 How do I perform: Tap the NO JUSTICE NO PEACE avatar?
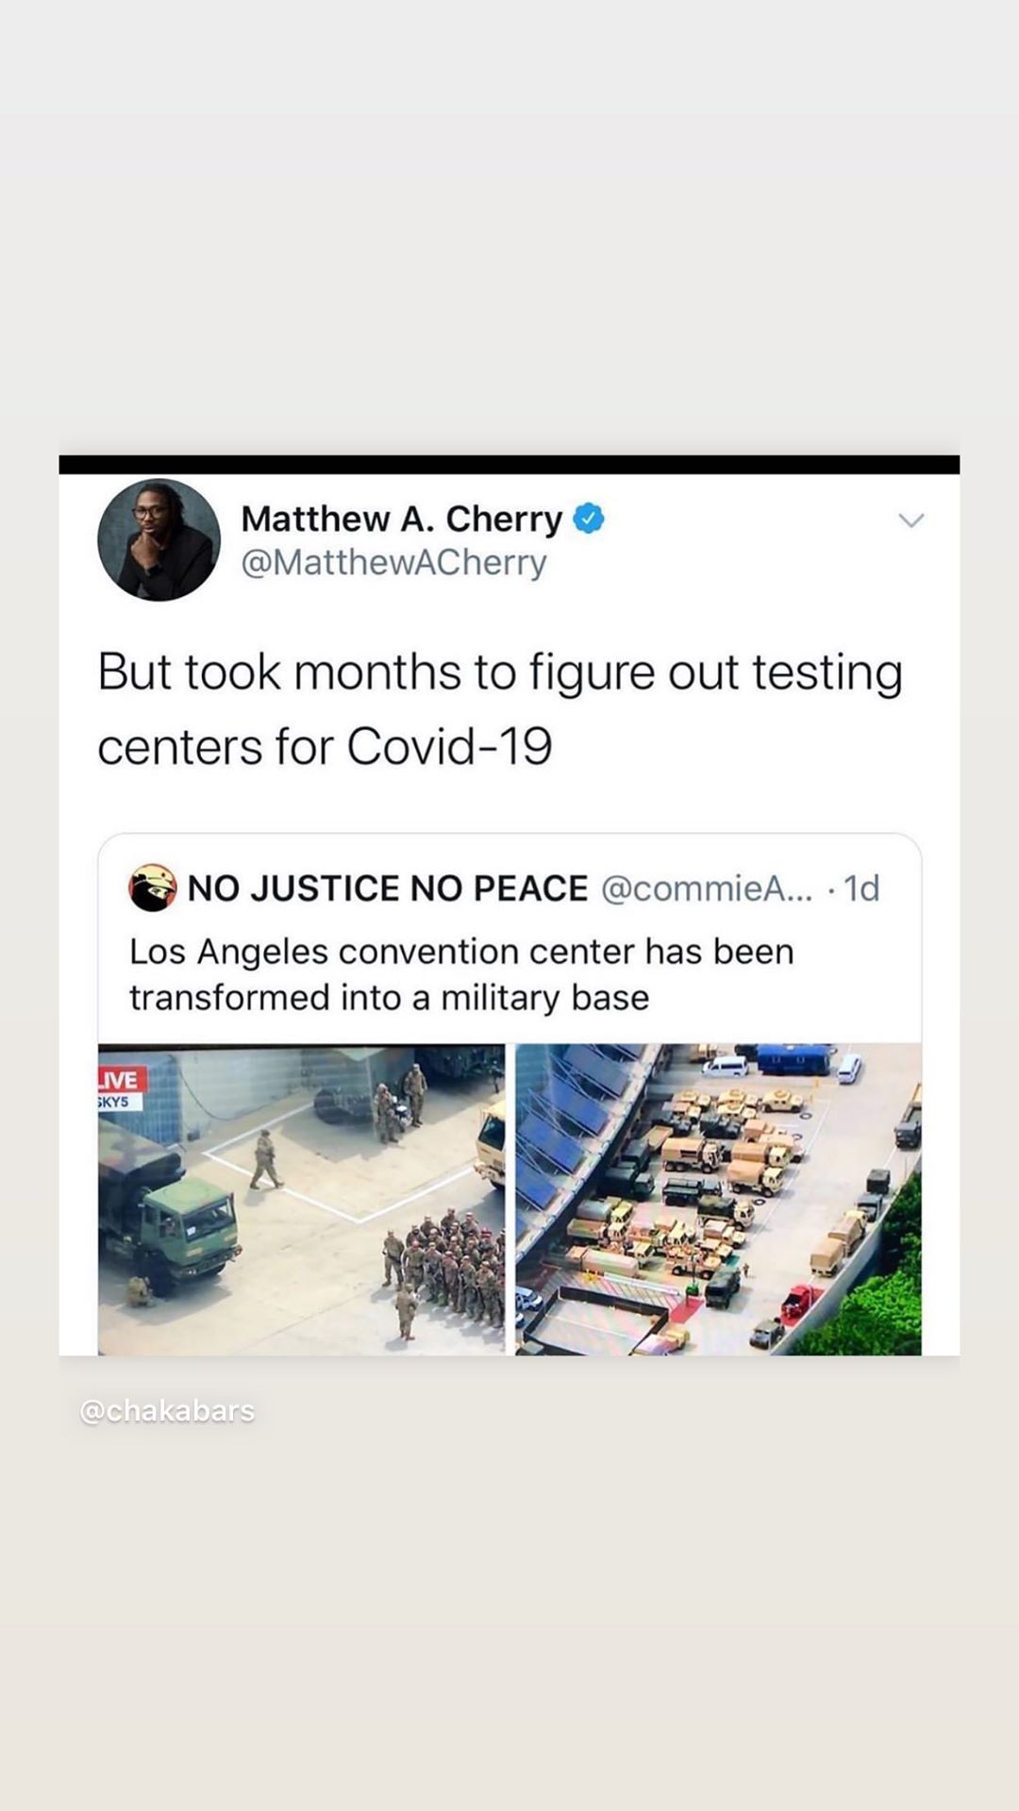pos(152,888)
